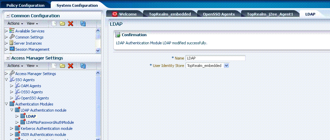Click the Refresh icon in Access Manager Settings toolbar

coord(83,66)
